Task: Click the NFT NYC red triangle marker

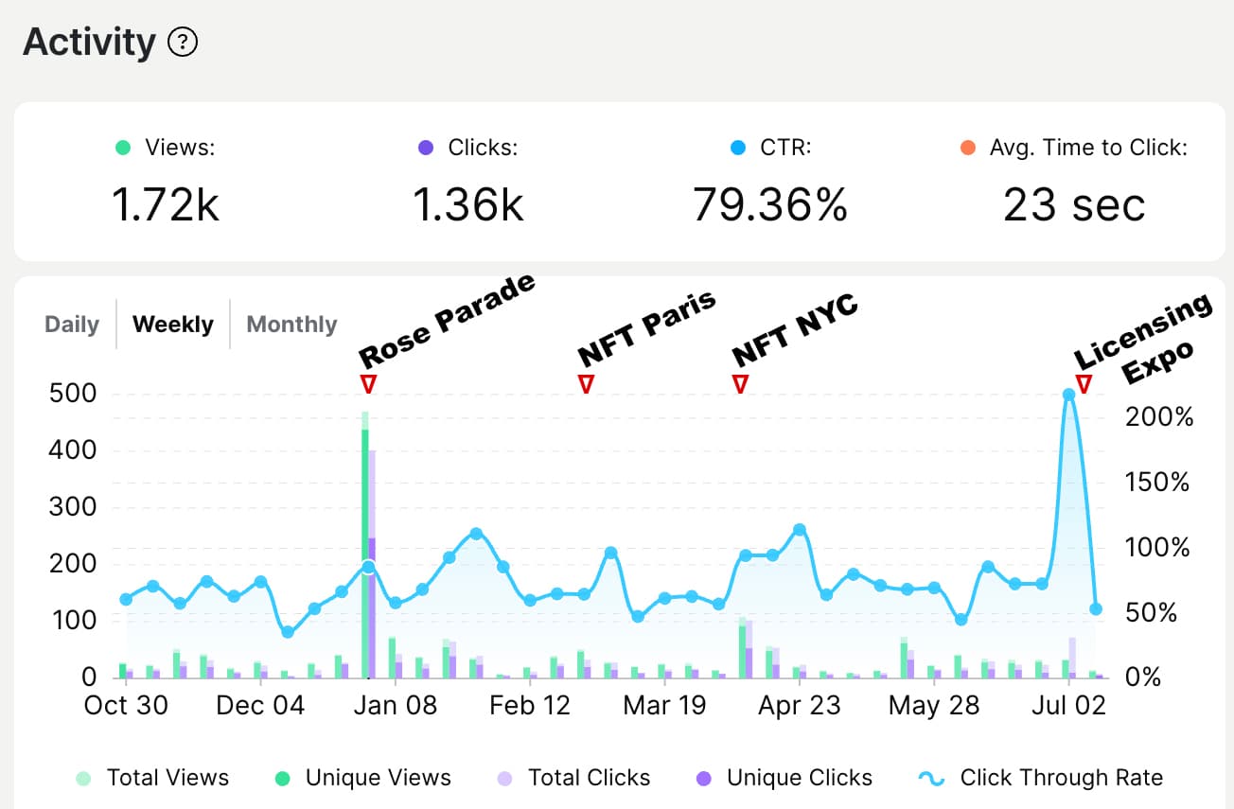Action: (740, 383)
